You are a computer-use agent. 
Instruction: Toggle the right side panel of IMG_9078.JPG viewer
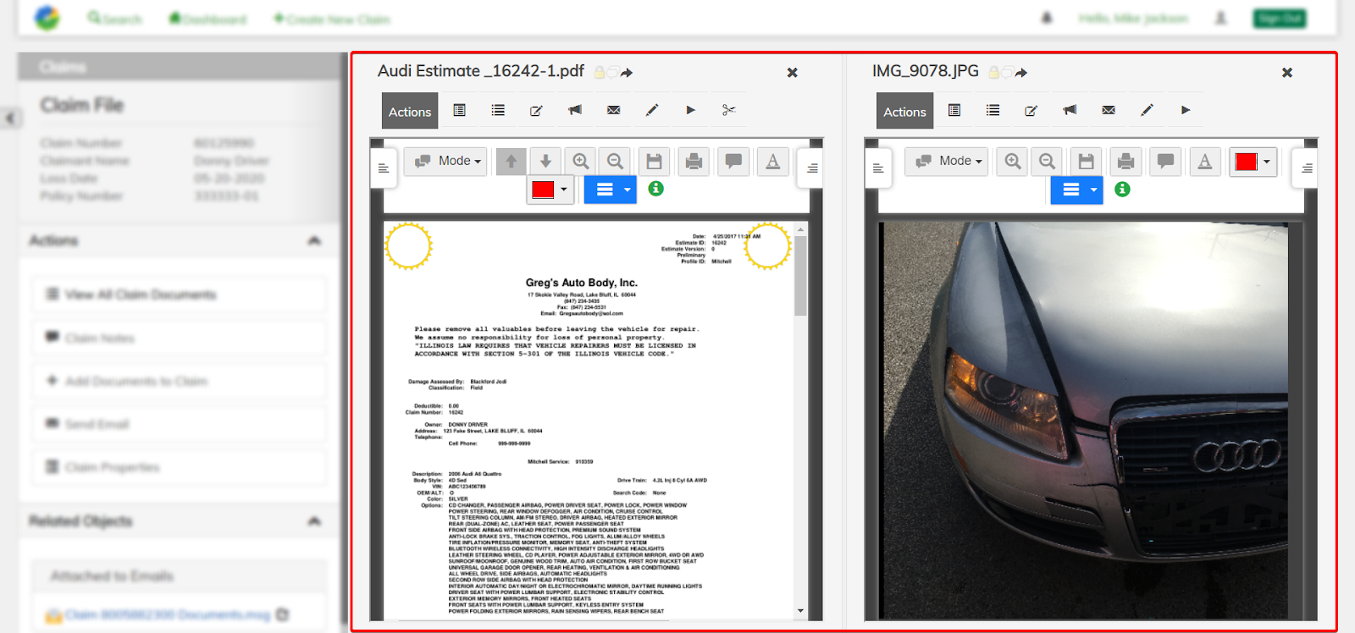point(1307,168)
